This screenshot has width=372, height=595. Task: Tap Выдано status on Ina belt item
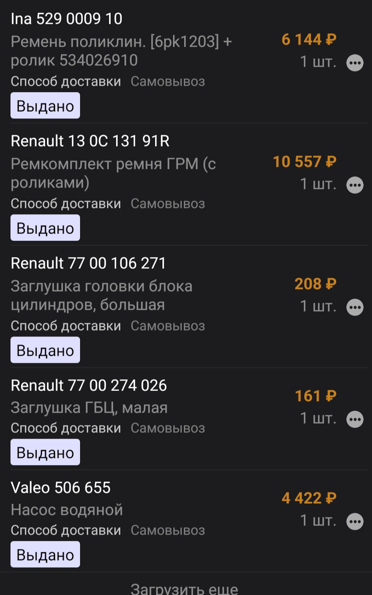point(45,105)
